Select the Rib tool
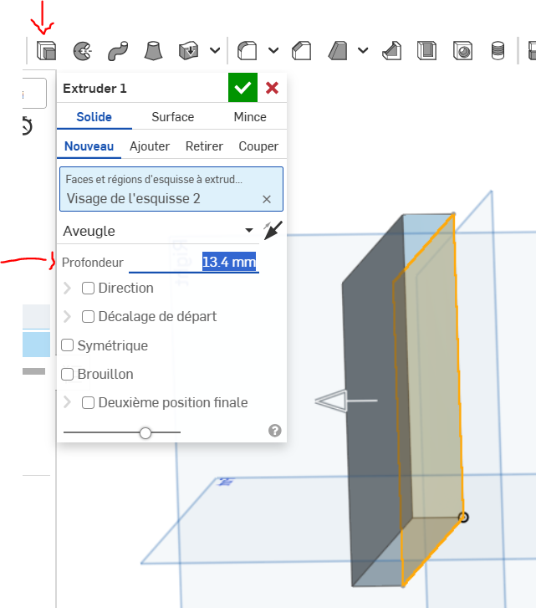Image resolution: width=536 pixels, height=608 pixels. [391, 50]
